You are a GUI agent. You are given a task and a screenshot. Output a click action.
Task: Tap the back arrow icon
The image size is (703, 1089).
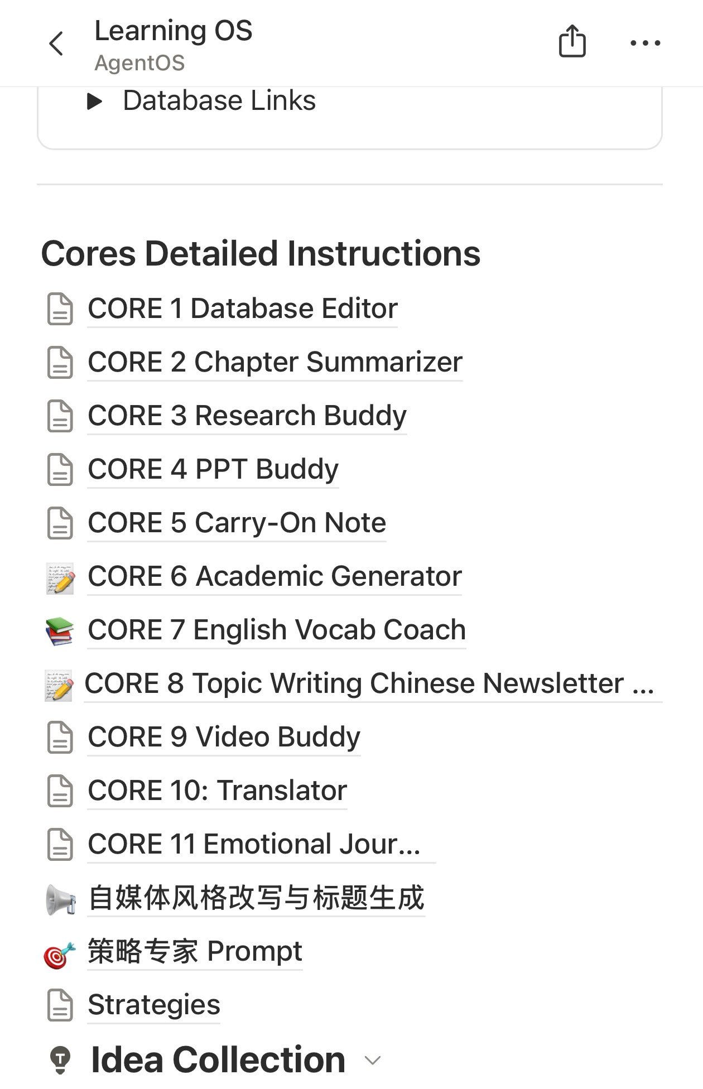[x=56, y=44]
